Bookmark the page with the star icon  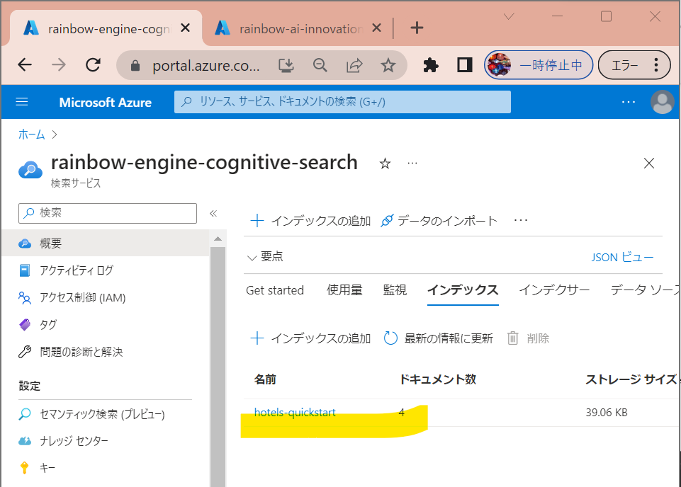point(388,66)
